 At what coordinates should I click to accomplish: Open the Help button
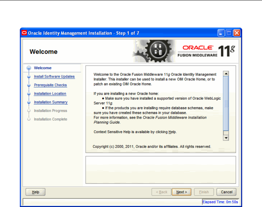35,192
